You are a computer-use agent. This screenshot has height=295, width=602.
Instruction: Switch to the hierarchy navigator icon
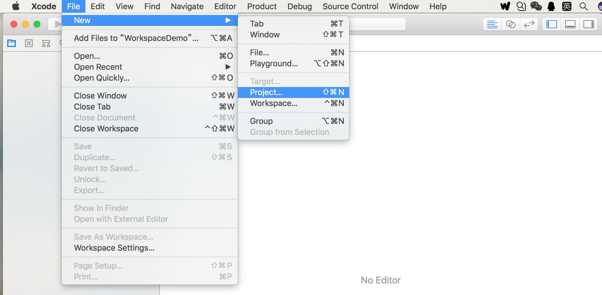(x=46, y=44)
